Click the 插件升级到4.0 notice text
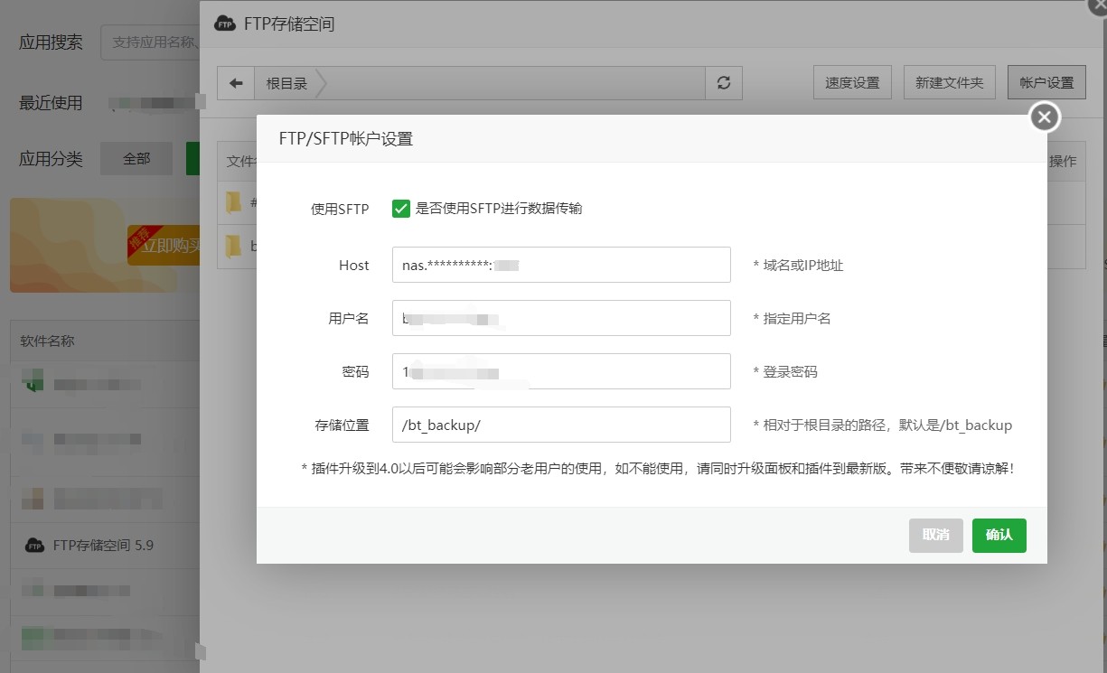 (658, 470)
